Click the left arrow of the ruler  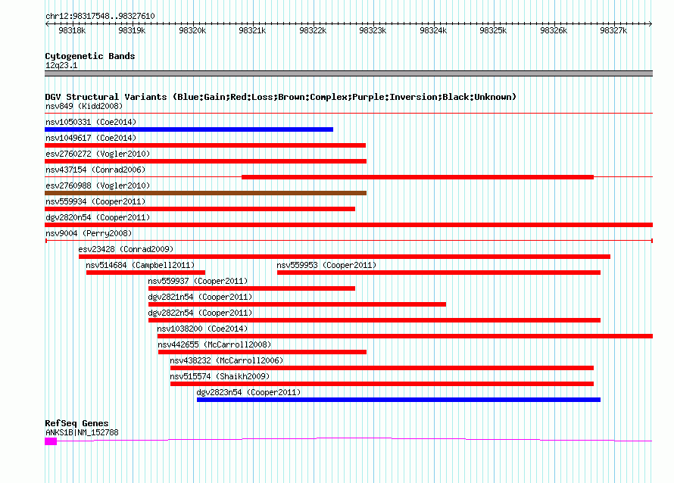click(x=47, y=24)
